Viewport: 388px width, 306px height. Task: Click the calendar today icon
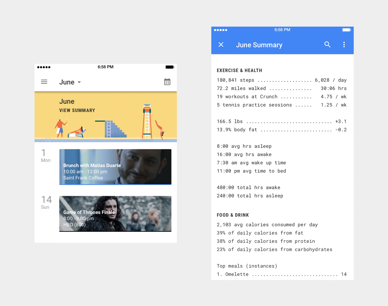167,82
